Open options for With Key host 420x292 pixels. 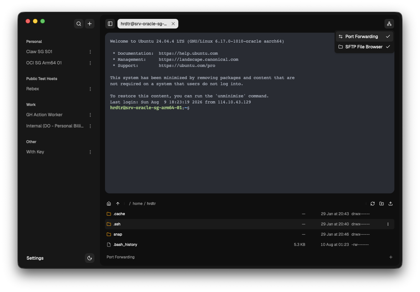click(x=90, y=152)
